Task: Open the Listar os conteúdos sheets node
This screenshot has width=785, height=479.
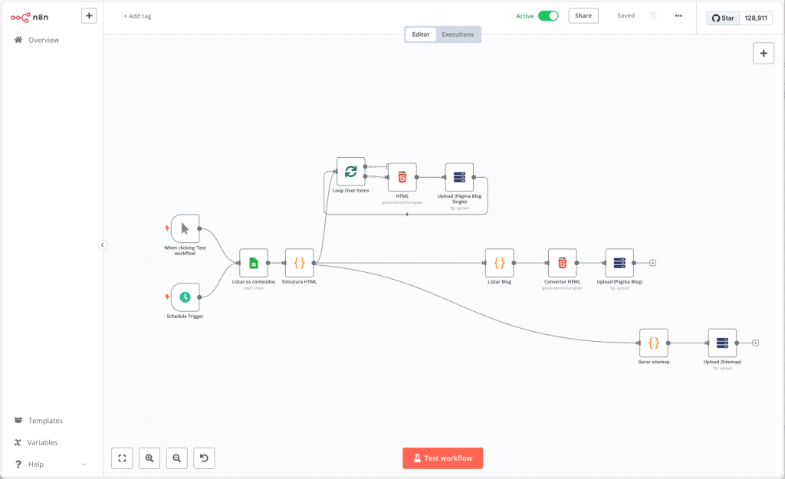Action: point(254,263)
